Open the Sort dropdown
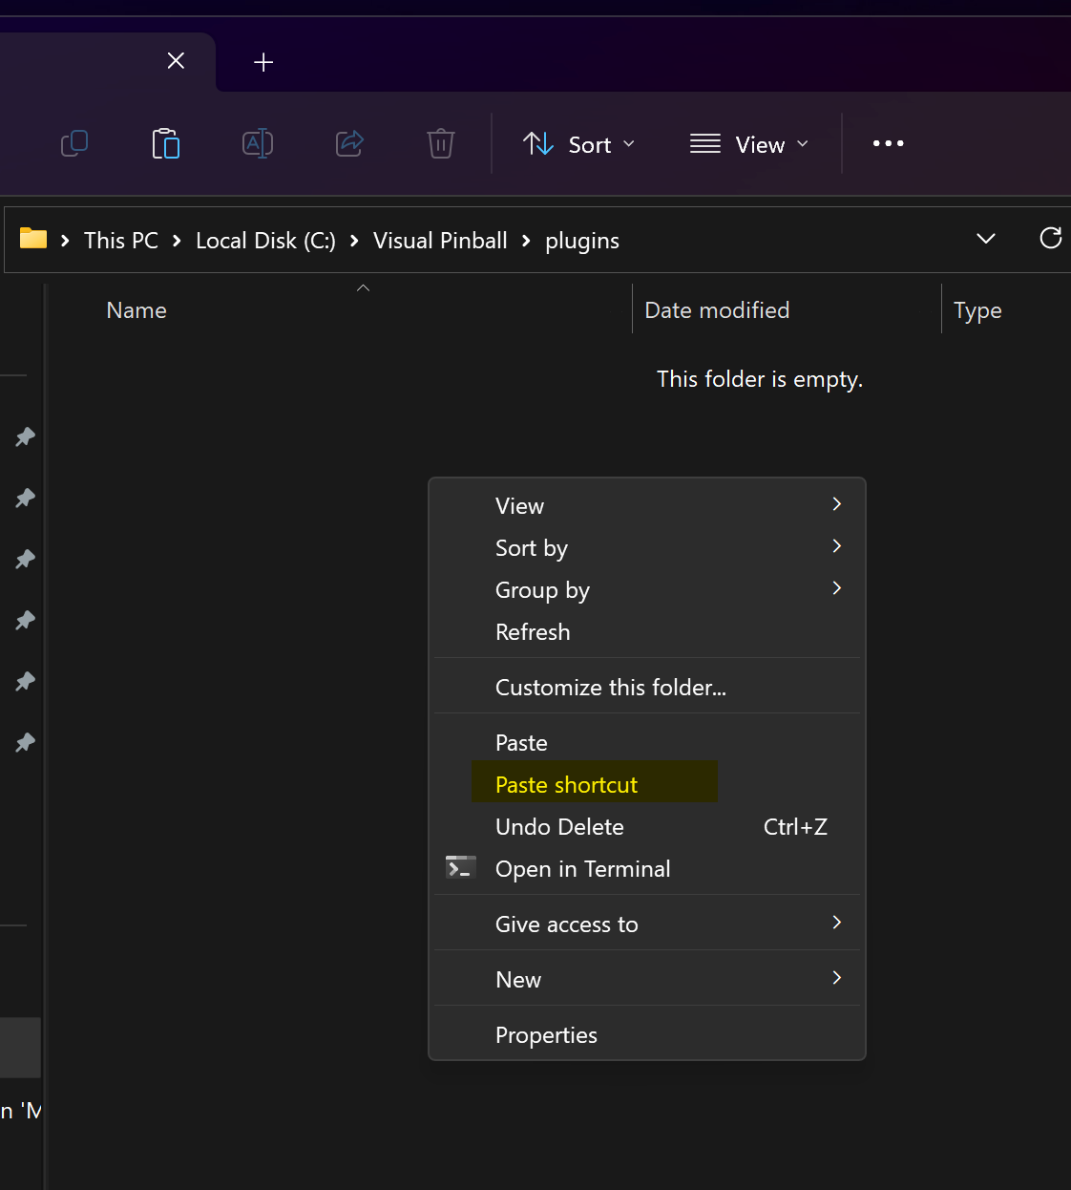The image size is (1071, 1190). coord(578,143)
